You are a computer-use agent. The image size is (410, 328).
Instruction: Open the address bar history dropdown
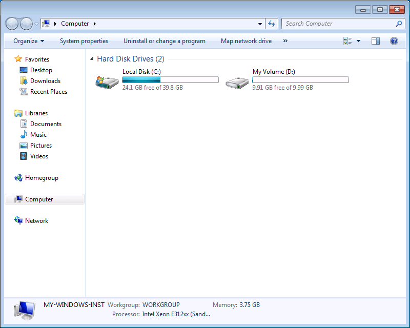[260, 24]
